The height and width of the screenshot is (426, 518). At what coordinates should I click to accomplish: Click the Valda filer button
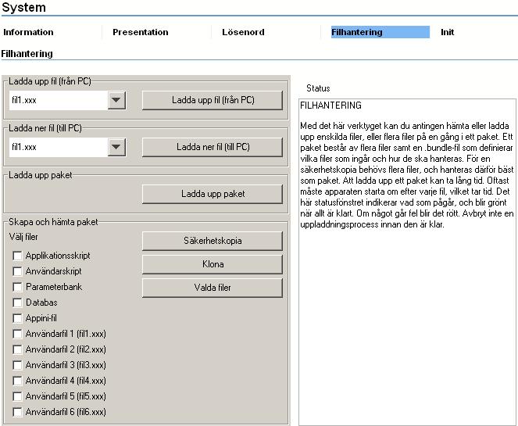213,288
